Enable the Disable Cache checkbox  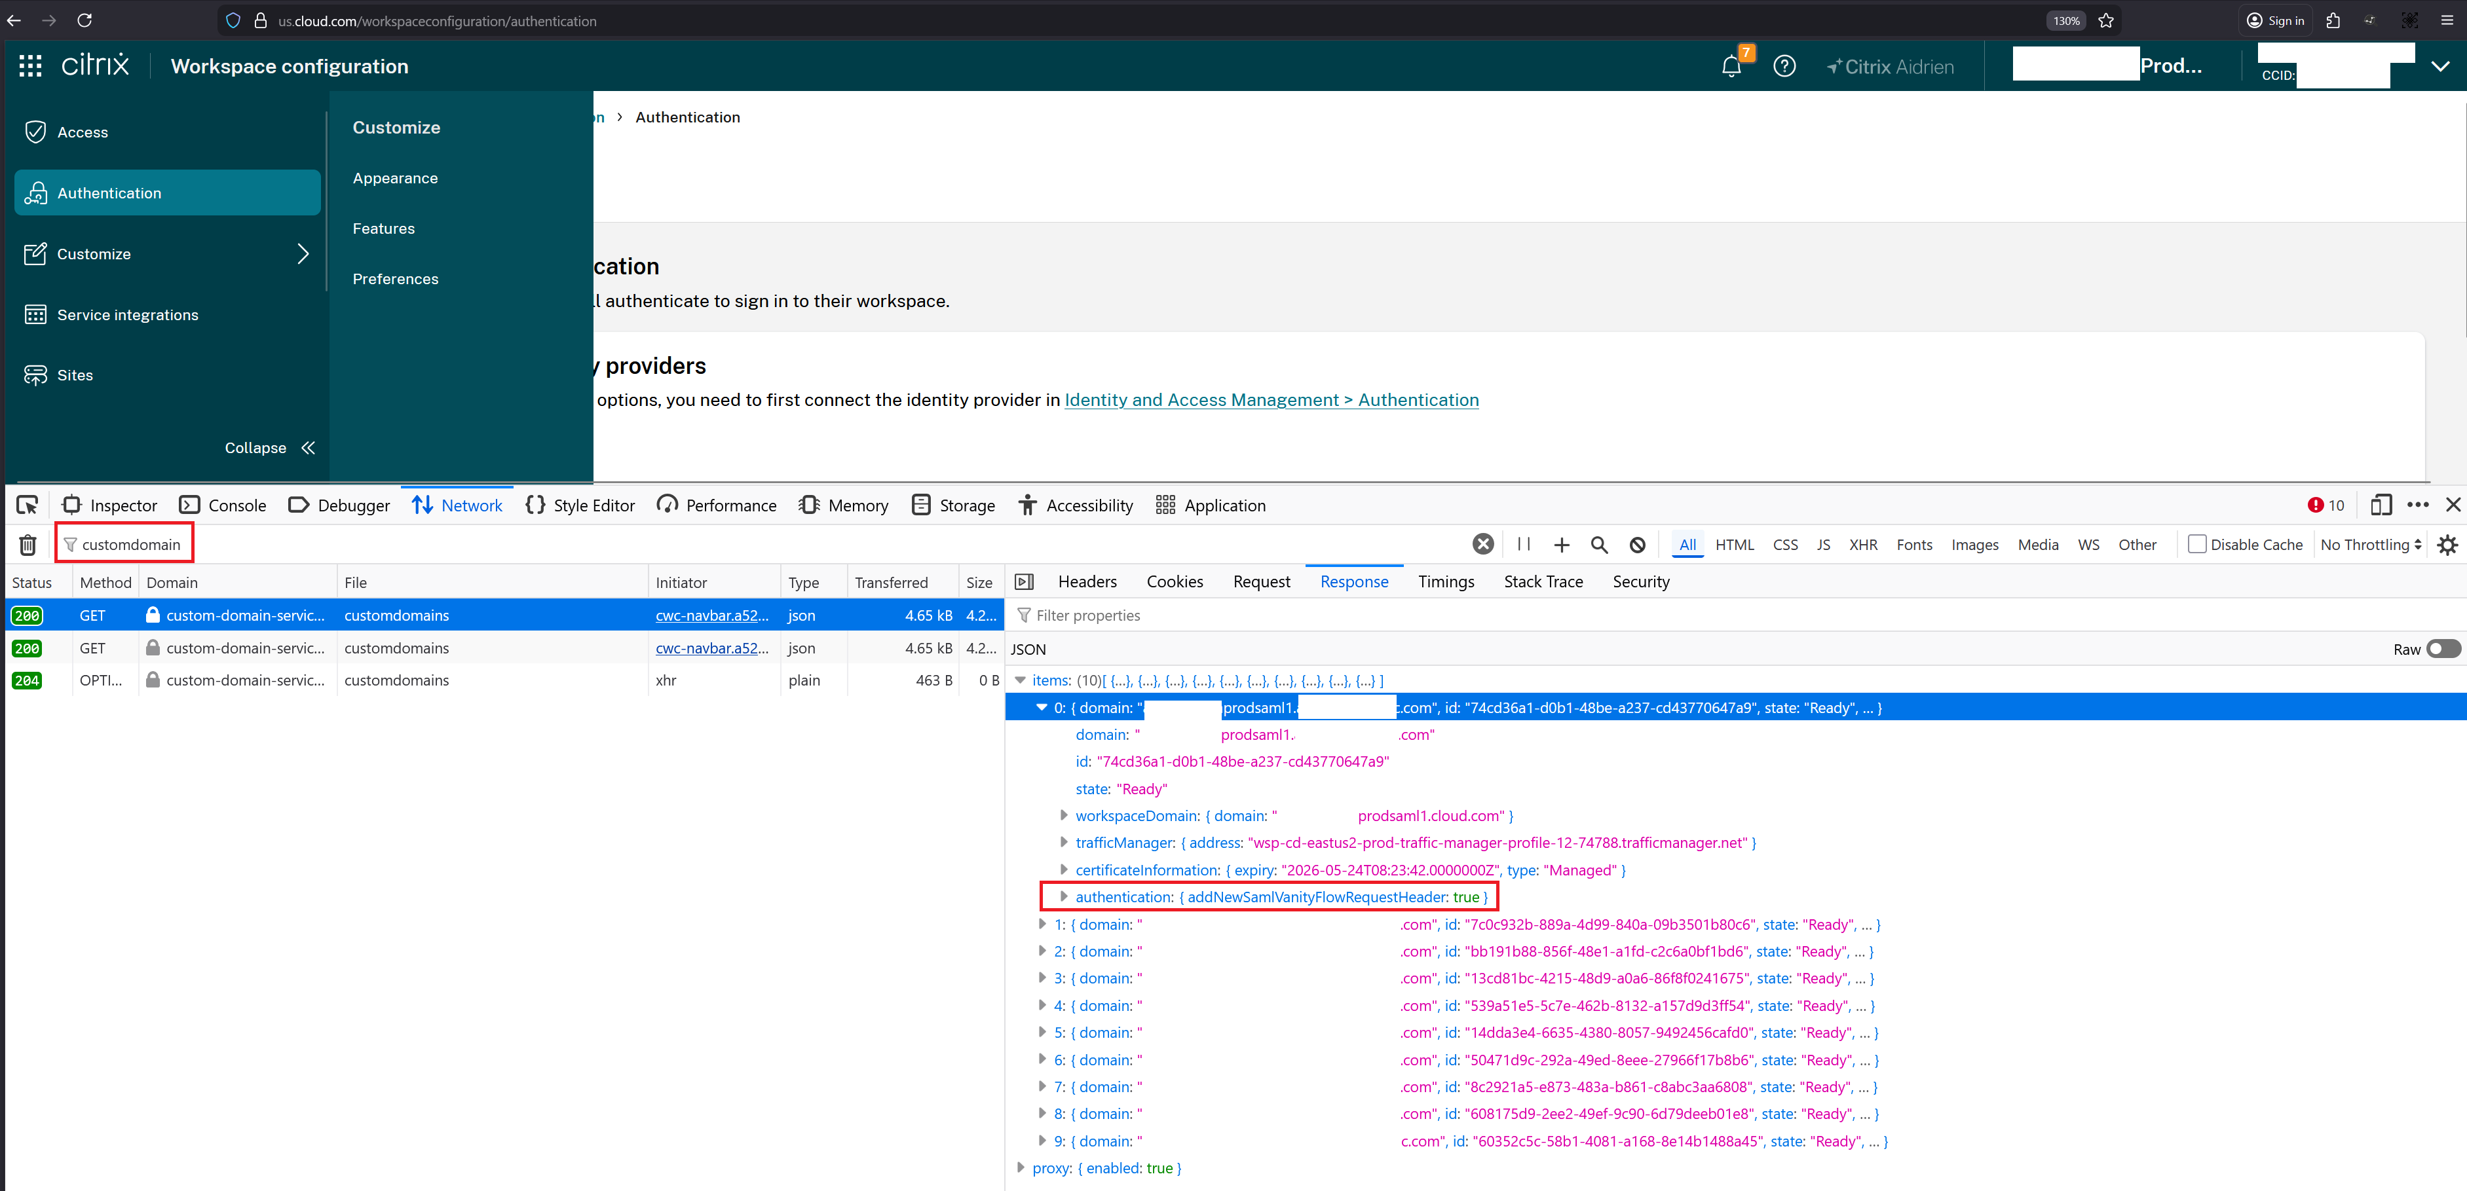coord(2197,544)
